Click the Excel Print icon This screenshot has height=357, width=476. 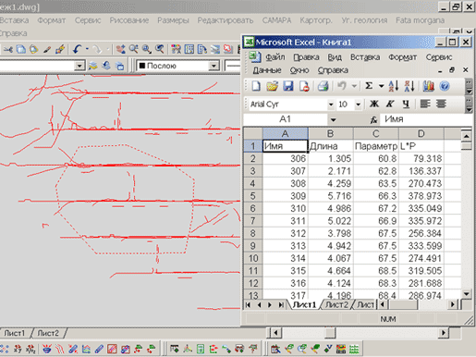pos(323,86)
